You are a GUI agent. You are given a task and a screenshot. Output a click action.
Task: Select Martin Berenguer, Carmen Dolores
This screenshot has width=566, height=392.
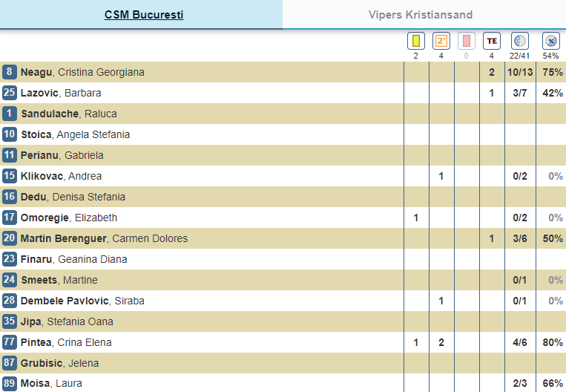click(x=104, y=238)
